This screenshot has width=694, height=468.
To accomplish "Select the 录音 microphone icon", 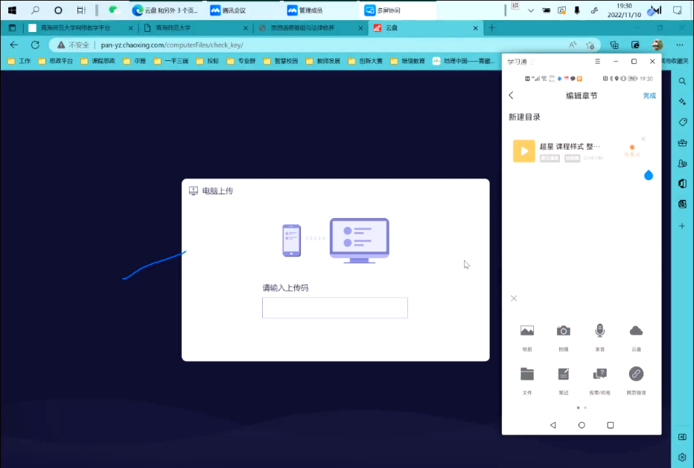I will (599, 331).
